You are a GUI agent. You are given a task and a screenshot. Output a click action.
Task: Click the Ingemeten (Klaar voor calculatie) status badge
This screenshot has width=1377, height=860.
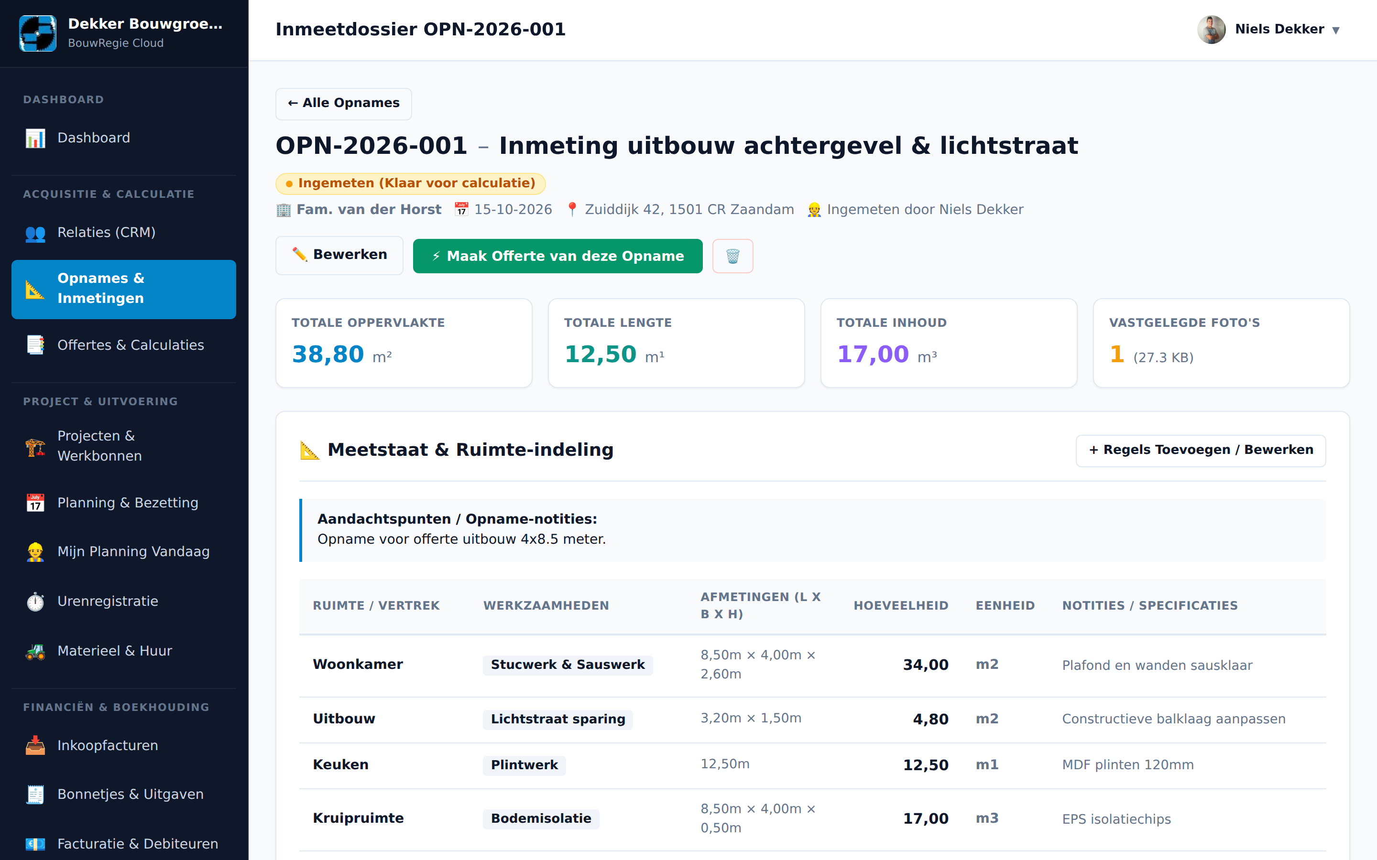[410, 184]
